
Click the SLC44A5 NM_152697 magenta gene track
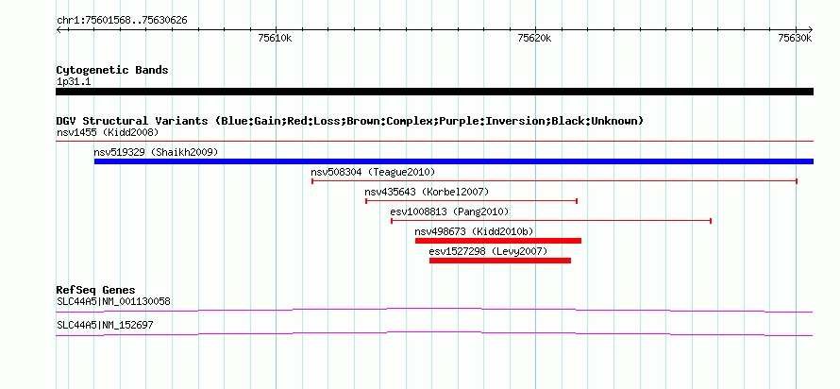tap(434, 334)
